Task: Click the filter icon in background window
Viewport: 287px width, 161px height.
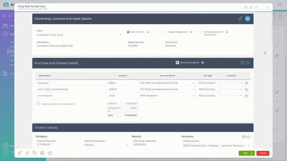Action: (x=275, y=16)
